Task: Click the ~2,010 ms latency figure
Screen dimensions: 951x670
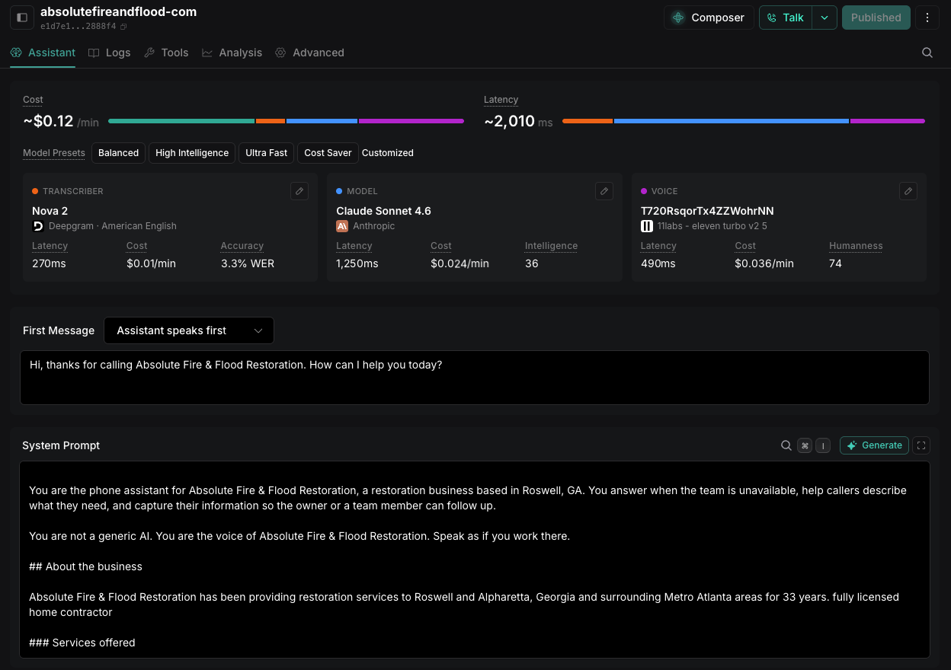Action: (x=518, y=121)
